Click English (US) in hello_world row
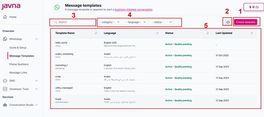The image size is (264, 117). (x=110, y=43)
